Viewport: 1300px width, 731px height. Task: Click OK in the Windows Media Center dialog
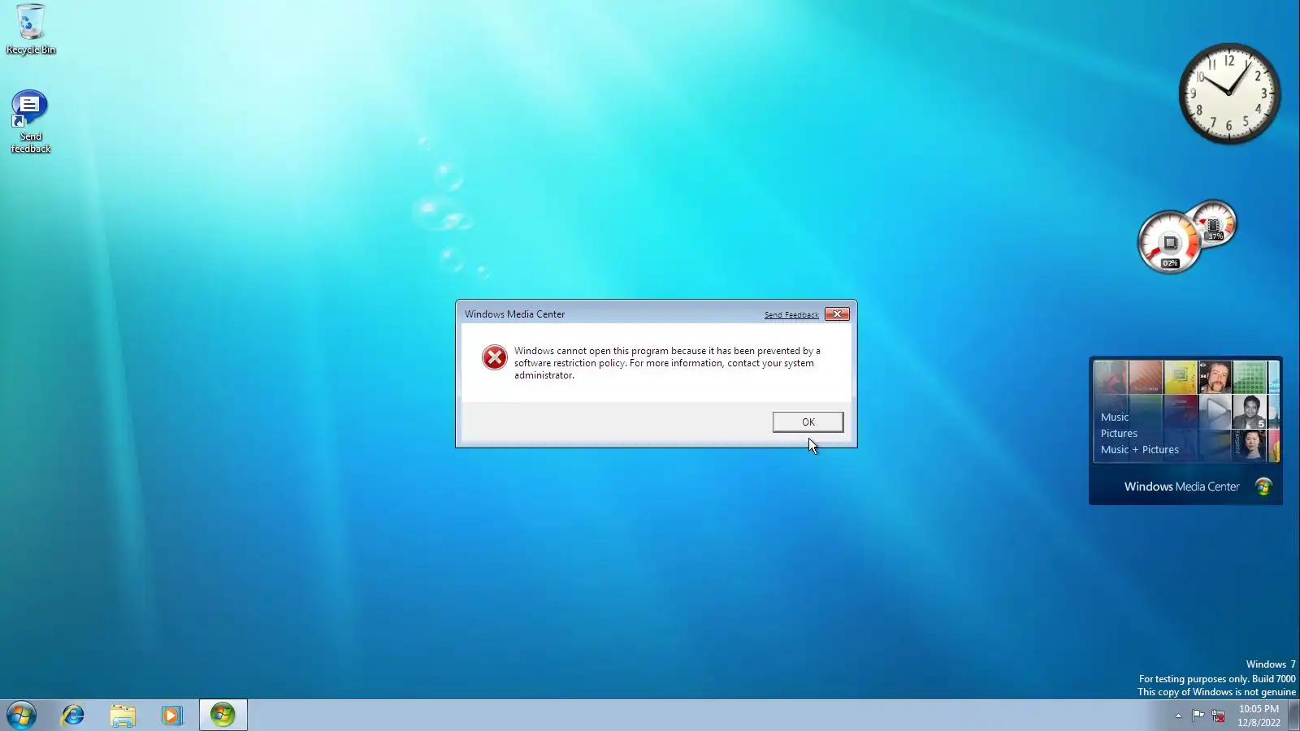click(x=808, y=422)
